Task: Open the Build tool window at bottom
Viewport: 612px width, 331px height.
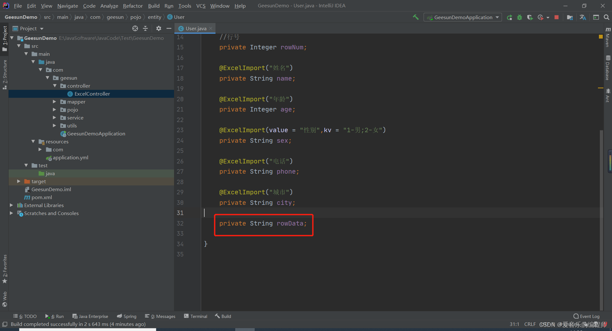Action: coord(223,316)
